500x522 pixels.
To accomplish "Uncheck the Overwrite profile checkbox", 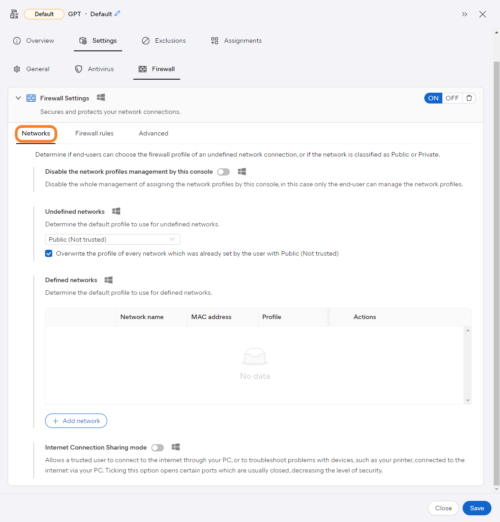I will tap(48, 253).
